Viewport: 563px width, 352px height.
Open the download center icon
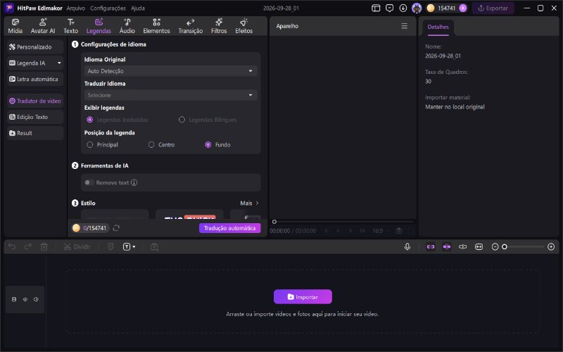click(403, 8)
